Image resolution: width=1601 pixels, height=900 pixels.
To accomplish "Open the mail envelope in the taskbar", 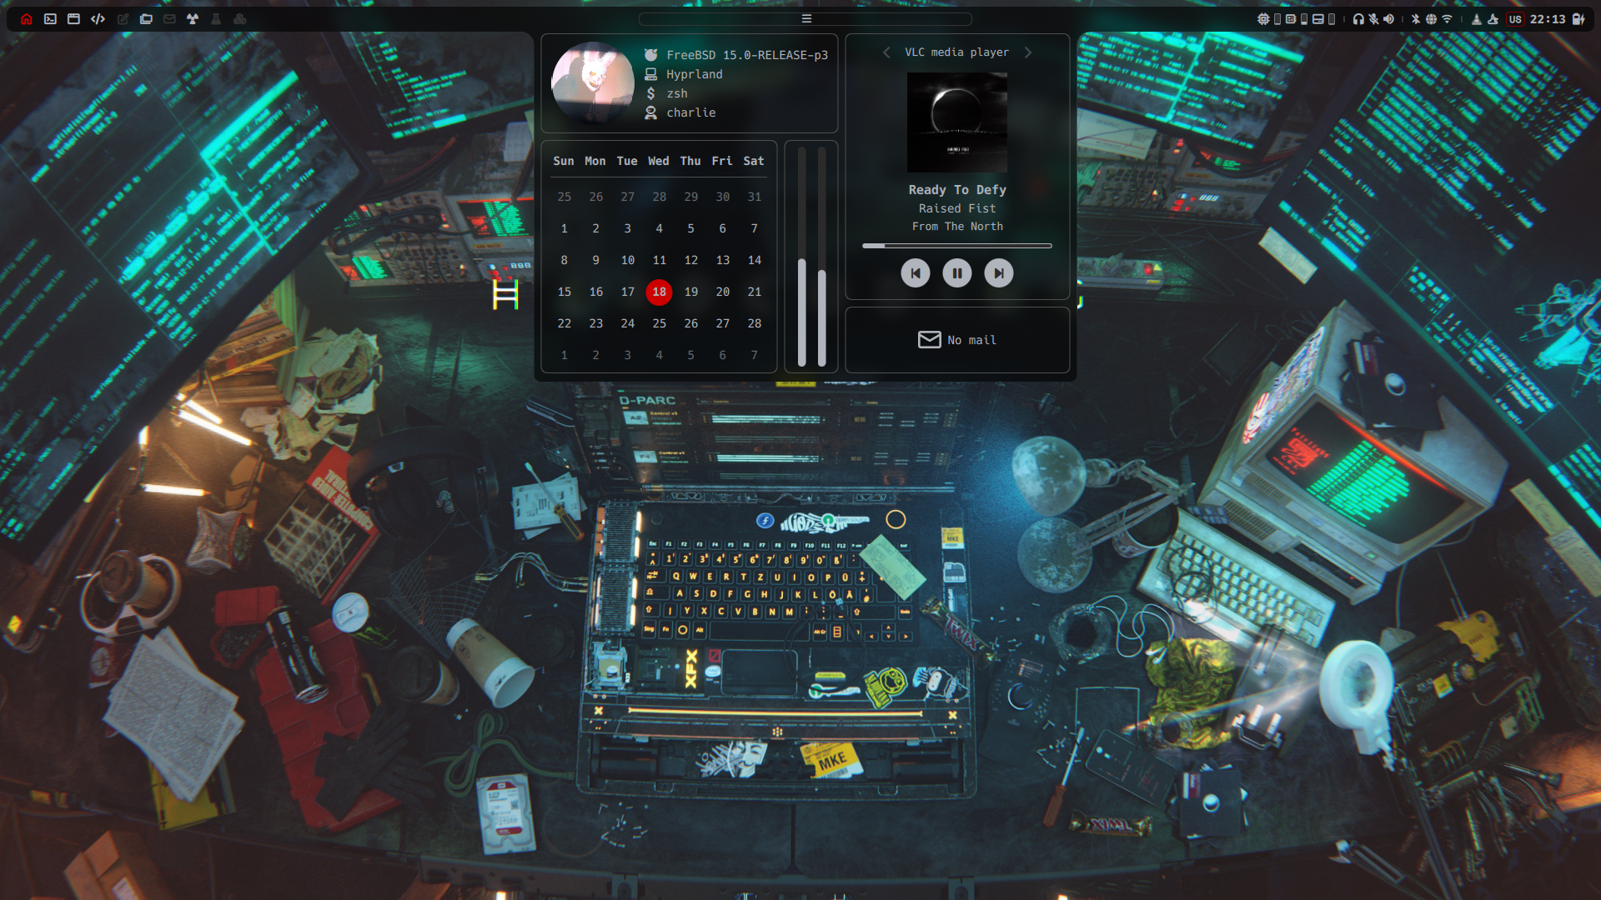I will pyautogui.click(x=169, y=18).
